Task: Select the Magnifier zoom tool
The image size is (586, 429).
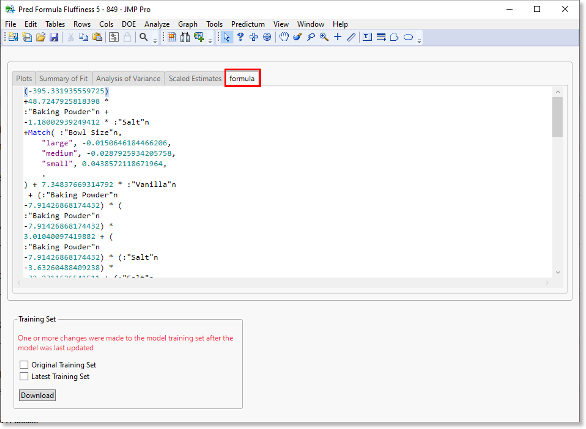Action: coord(324,37)
